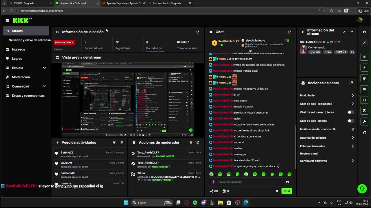371x208 pixels.
Task: Open Moderación del chat con IA link icon
Action: [353, 129]
